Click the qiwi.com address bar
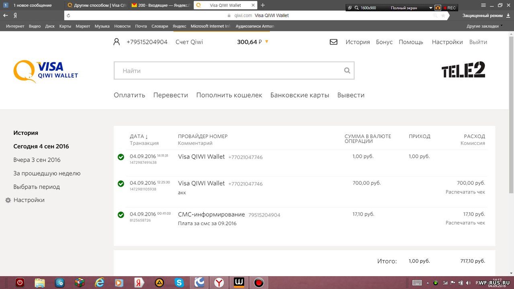Image resolution: width=514 pixels, height=289 pixels. tap(257, 15)
